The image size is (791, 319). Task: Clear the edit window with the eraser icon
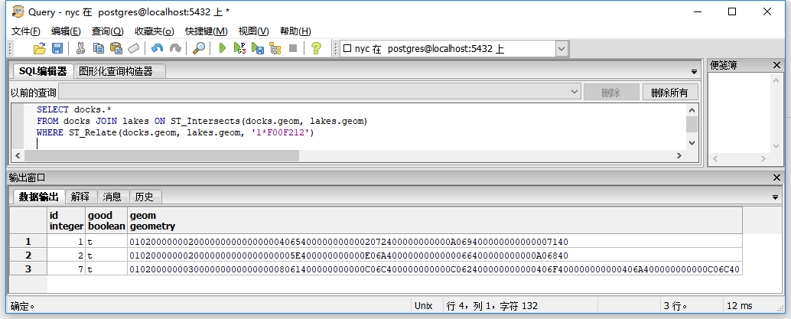[133, 48]
